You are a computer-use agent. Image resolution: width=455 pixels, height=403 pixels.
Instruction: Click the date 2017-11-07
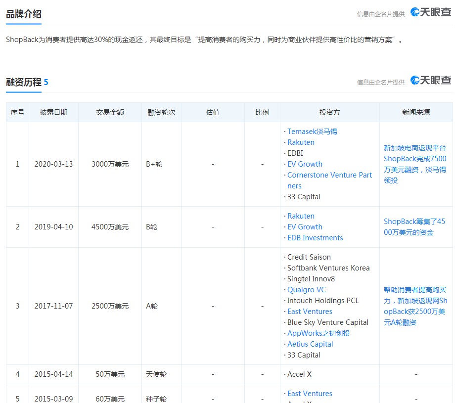tap(54, 306)
